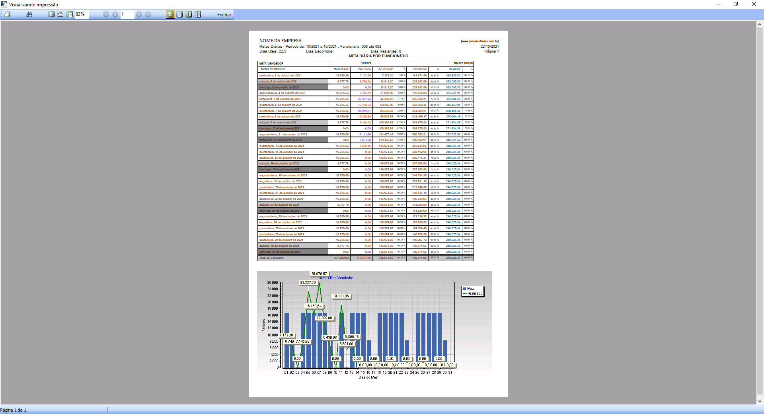764x414 pixels.
Task: Go to the last page
Action: pos(148,14)
